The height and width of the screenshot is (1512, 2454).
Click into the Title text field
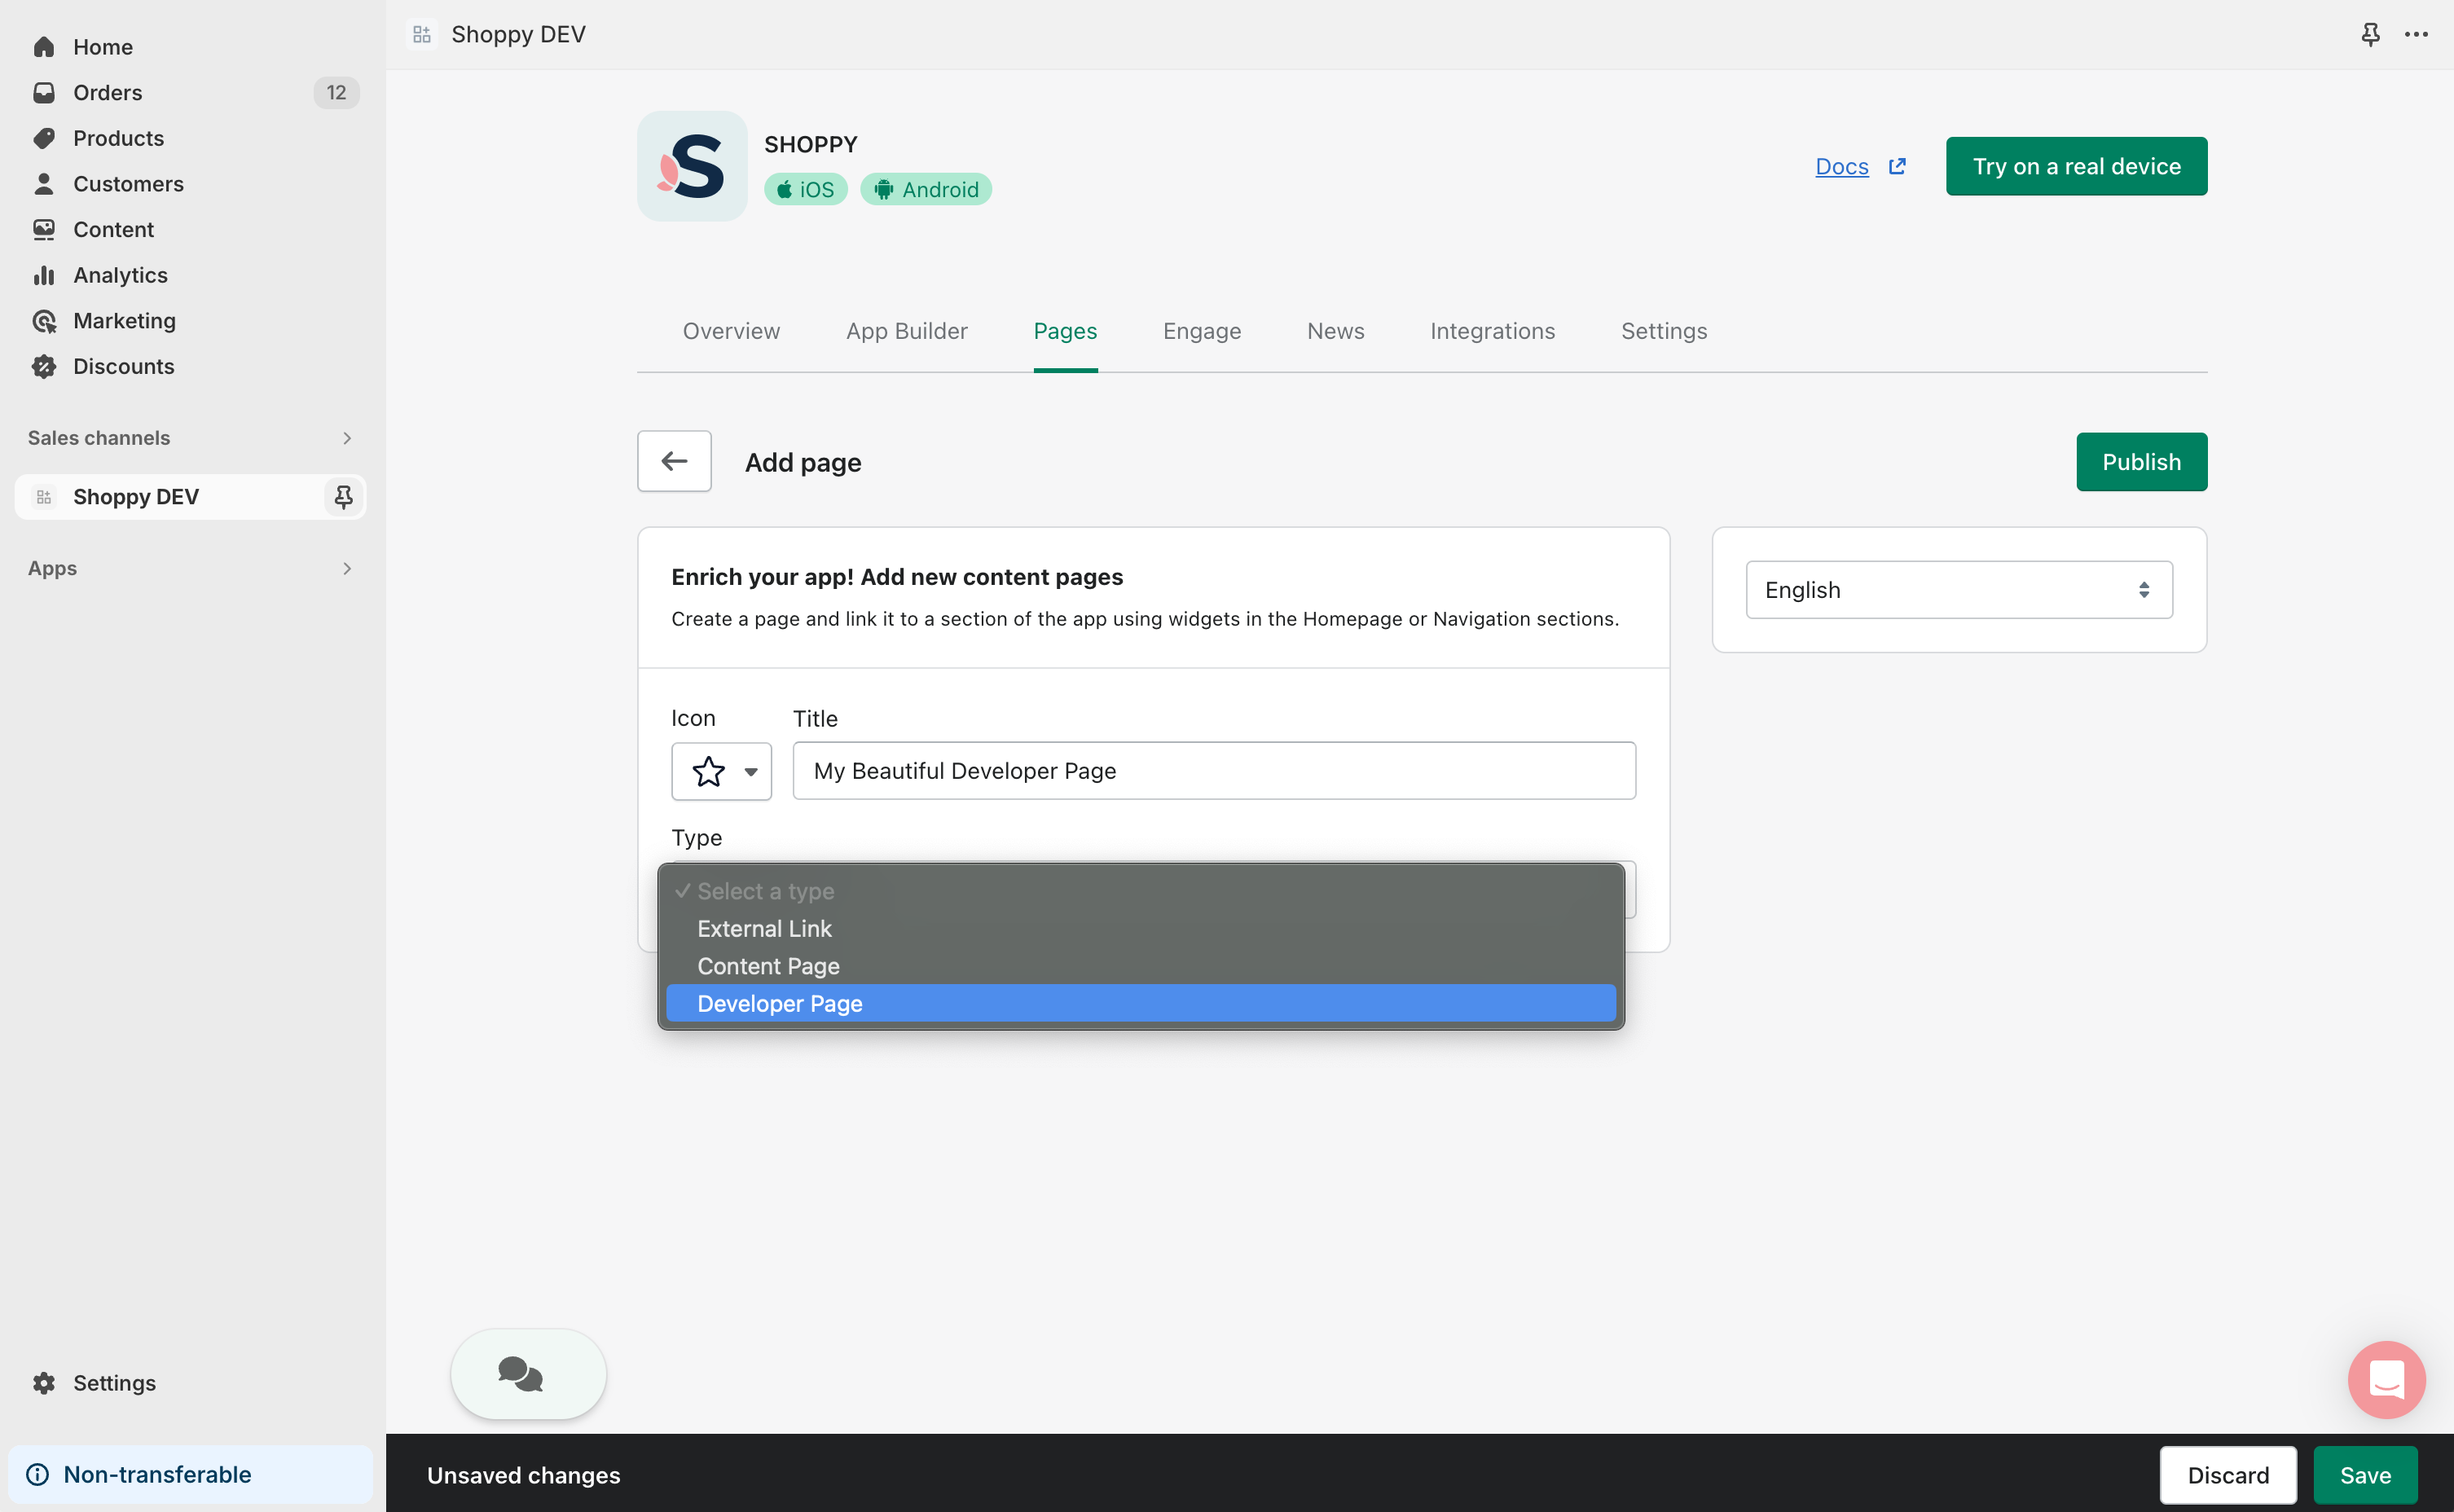(x=1213, y=771)
